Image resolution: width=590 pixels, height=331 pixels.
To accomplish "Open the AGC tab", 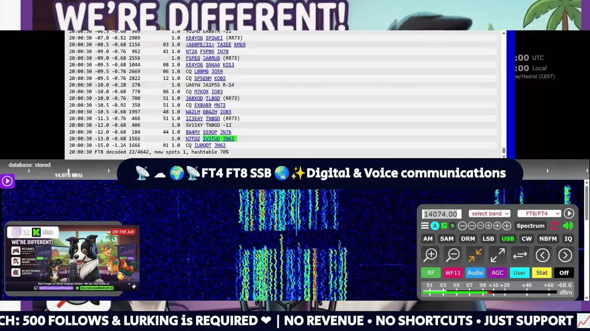I will [x=497, y=273].
